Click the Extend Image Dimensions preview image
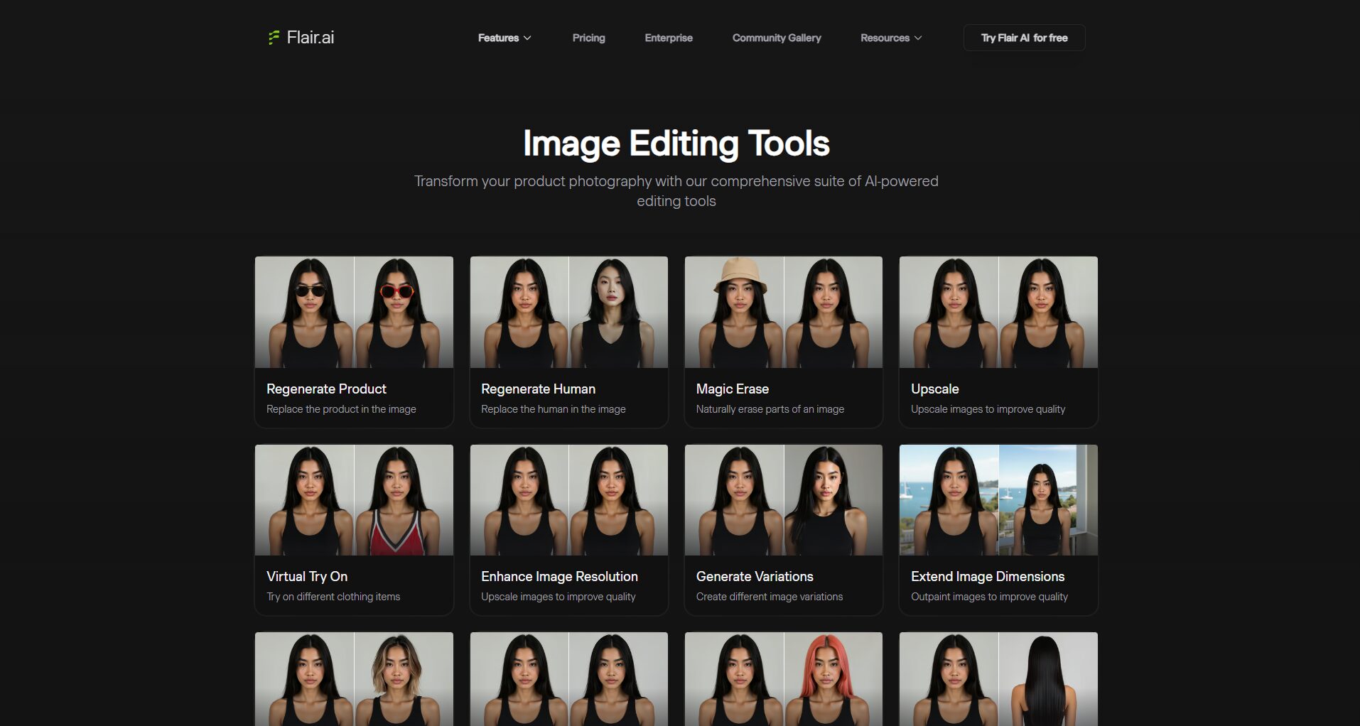This screenshot has height=726, width=1360. [998, 499]
